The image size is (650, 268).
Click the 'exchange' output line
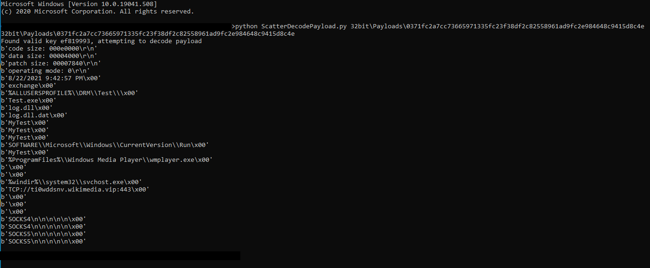pyautogui.click(x=28, y=86)
